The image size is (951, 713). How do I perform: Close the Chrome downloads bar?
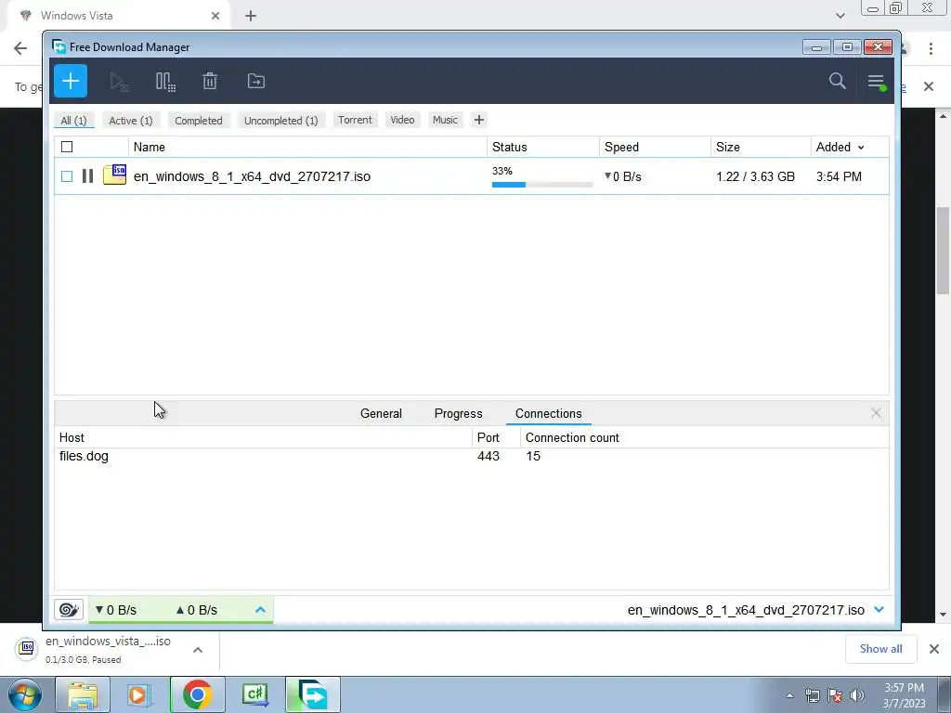934,649
